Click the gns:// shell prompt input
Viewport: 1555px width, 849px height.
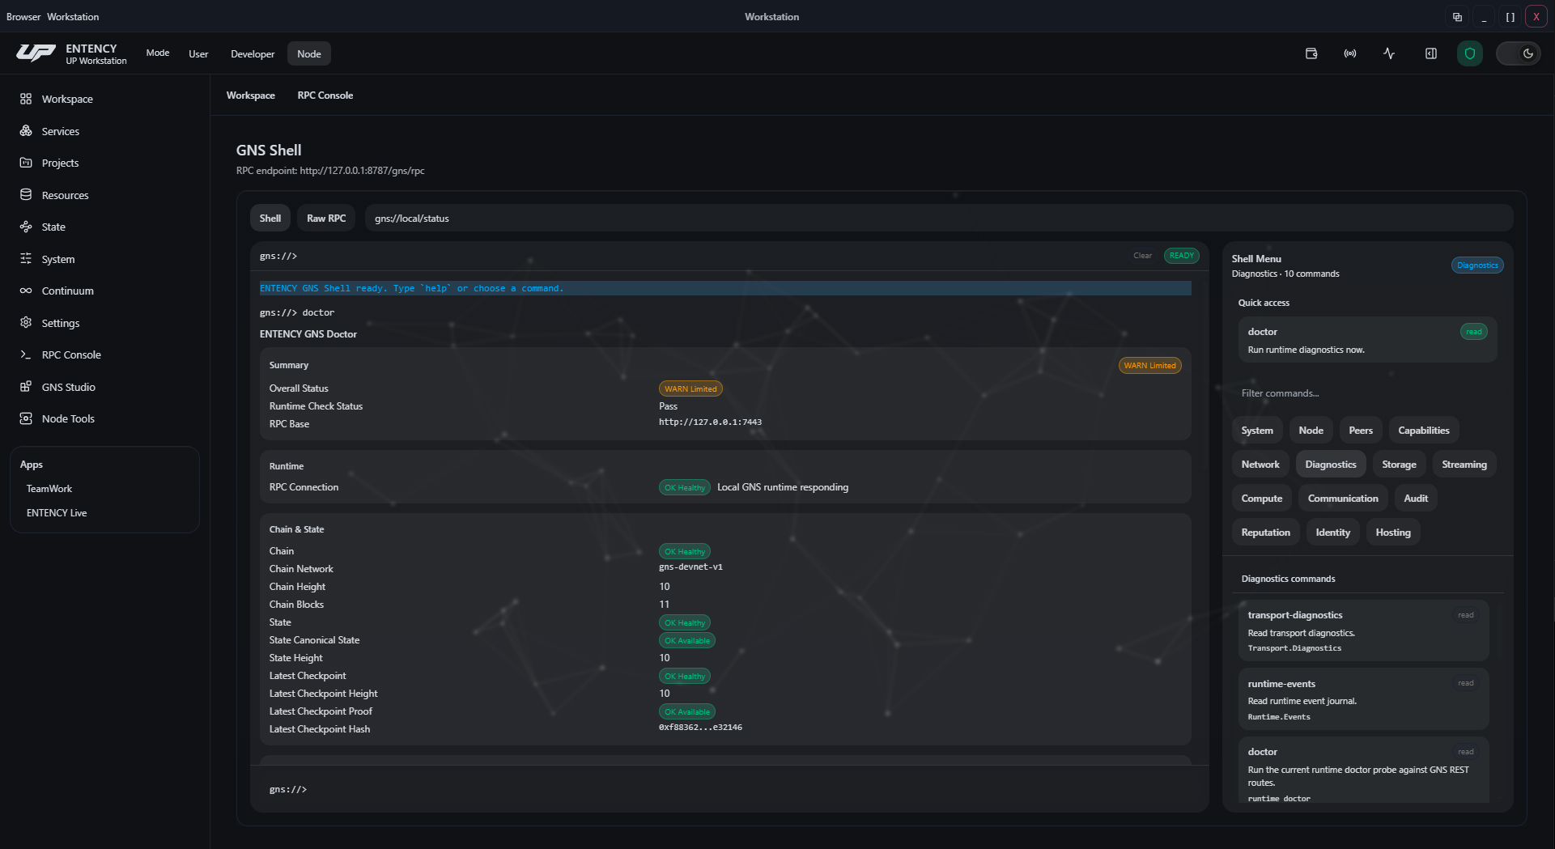(729, 789)
